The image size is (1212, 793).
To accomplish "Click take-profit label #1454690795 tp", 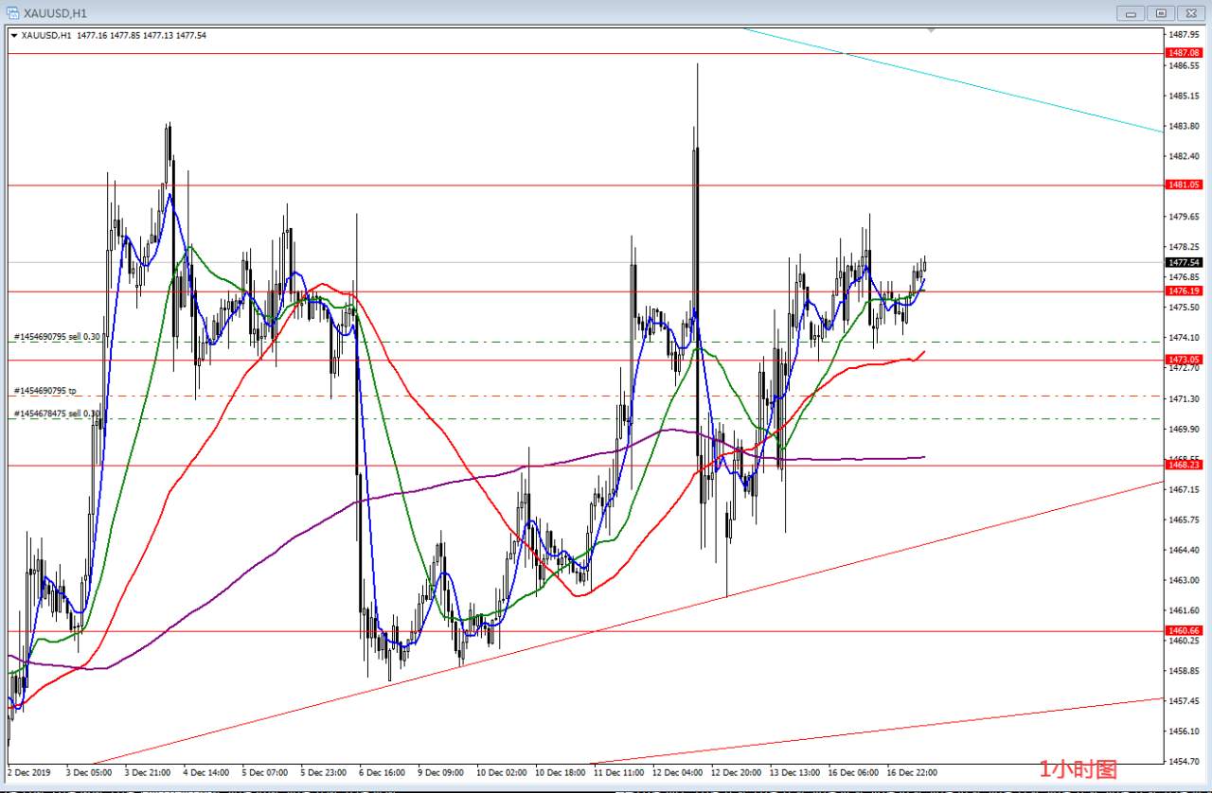I will pyautogui.click(x=45, y=390).
